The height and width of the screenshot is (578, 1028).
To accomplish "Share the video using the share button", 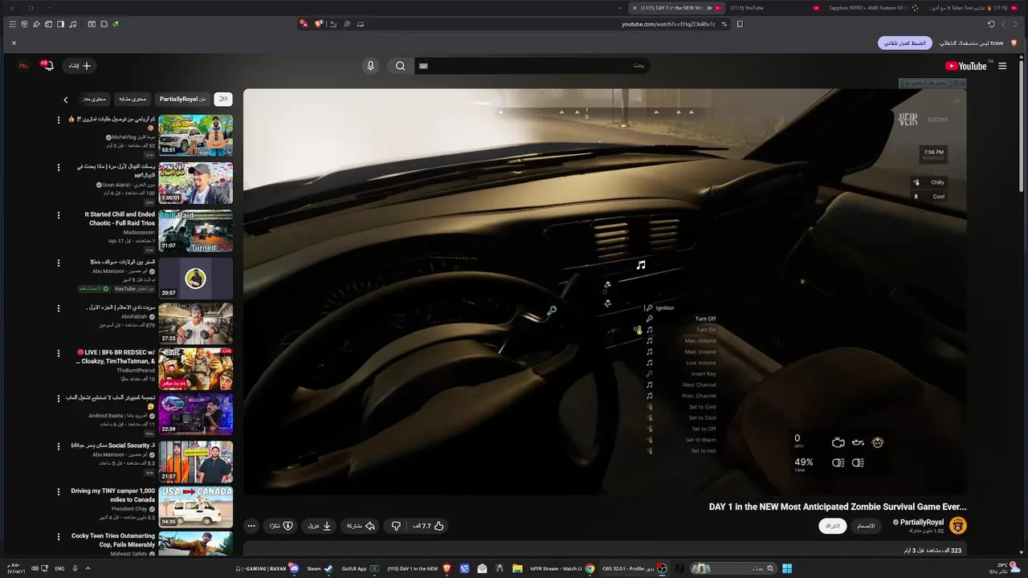I will (361, 526).
